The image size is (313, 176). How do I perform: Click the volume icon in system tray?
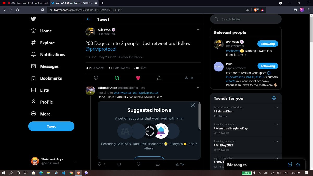click(279, 173)
